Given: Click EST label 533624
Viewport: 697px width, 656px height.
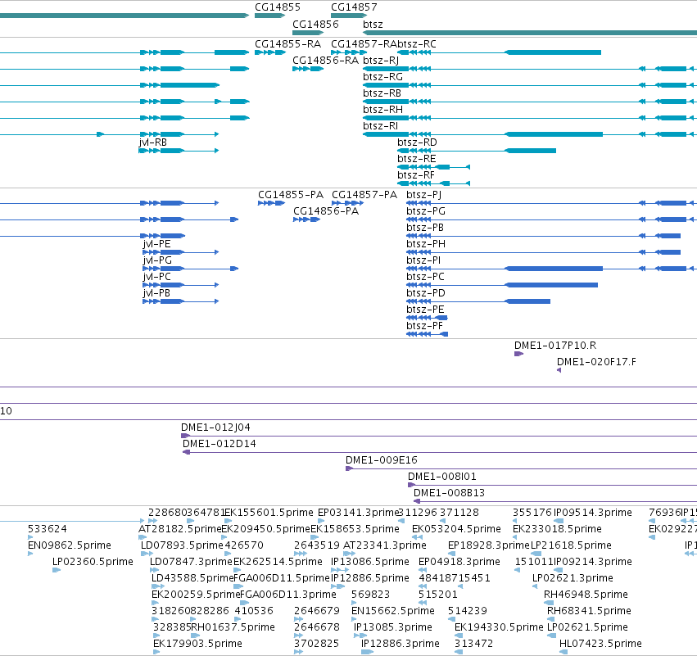Looking at the screenshot, I should point(48,529).
